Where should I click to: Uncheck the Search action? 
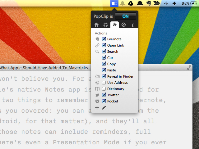click(104, 51)
